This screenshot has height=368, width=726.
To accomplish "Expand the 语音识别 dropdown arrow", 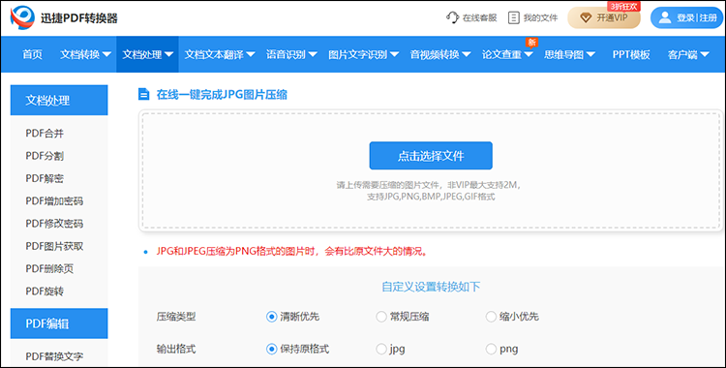I will (313, 54).
